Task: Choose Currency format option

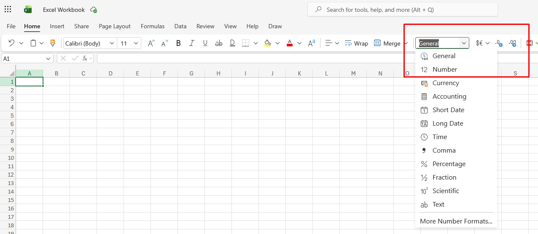Action: (456, 83)
